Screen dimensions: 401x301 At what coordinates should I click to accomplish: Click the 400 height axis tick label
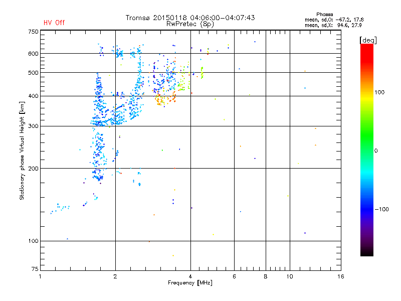pyautogui.click(x=33, y=96)
